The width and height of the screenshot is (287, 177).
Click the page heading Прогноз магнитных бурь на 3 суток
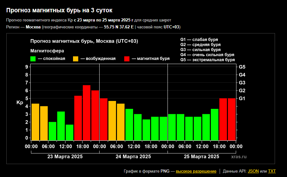59,10
